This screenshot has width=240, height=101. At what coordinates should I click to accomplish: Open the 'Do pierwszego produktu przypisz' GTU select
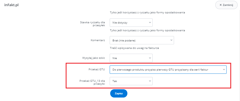[x=168, y=69]
